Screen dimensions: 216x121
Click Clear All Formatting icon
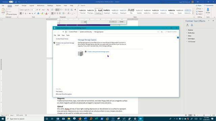pyautogui.click(x=48, y=10)
